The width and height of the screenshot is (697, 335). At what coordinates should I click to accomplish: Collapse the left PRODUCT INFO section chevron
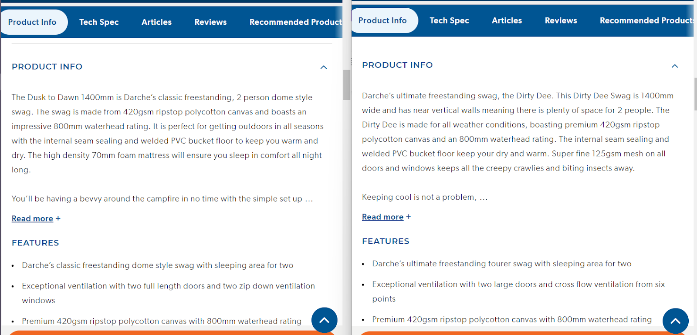coord(323,67)
